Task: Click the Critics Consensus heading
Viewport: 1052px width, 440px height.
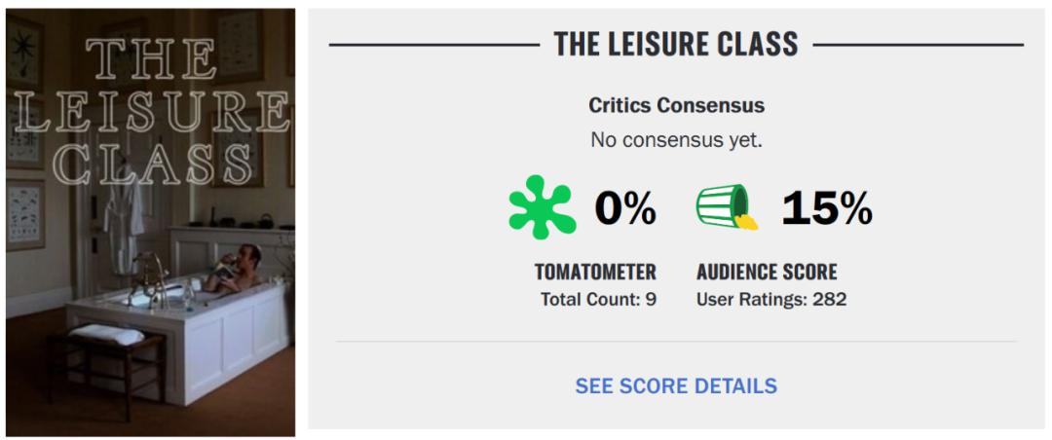Action: coord(676,105)
